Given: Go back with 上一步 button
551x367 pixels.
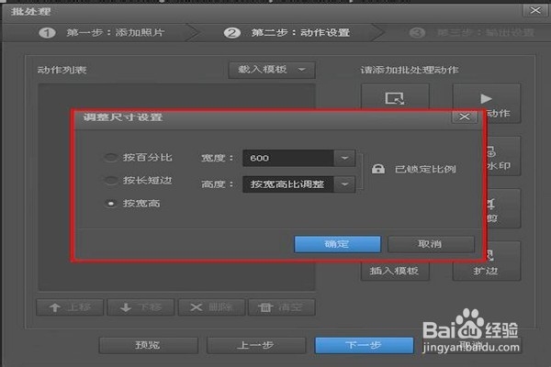Looking at the screenshot, I should click(x=256, y=345).
